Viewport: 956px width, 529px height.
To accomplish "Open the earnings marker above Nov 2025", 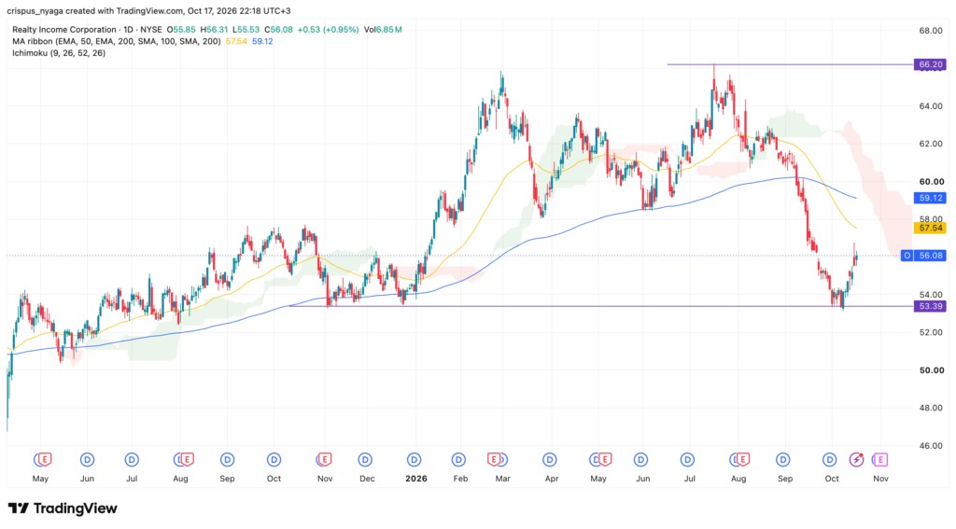I will 324,460.
